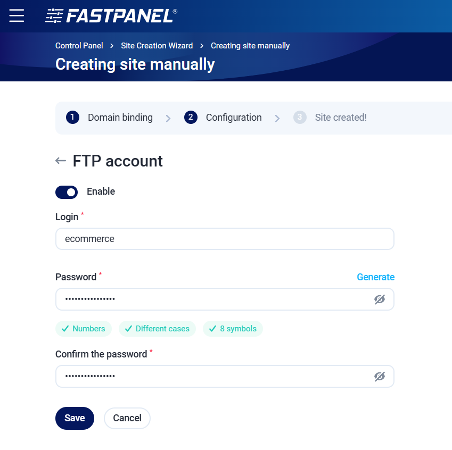Open the hamburger navigation menu

pos(17,16)
